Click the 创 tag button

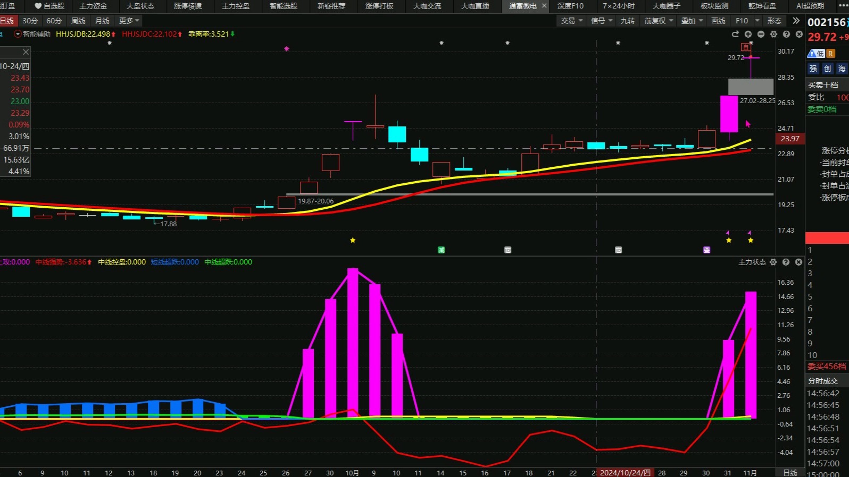pos(827,69)
